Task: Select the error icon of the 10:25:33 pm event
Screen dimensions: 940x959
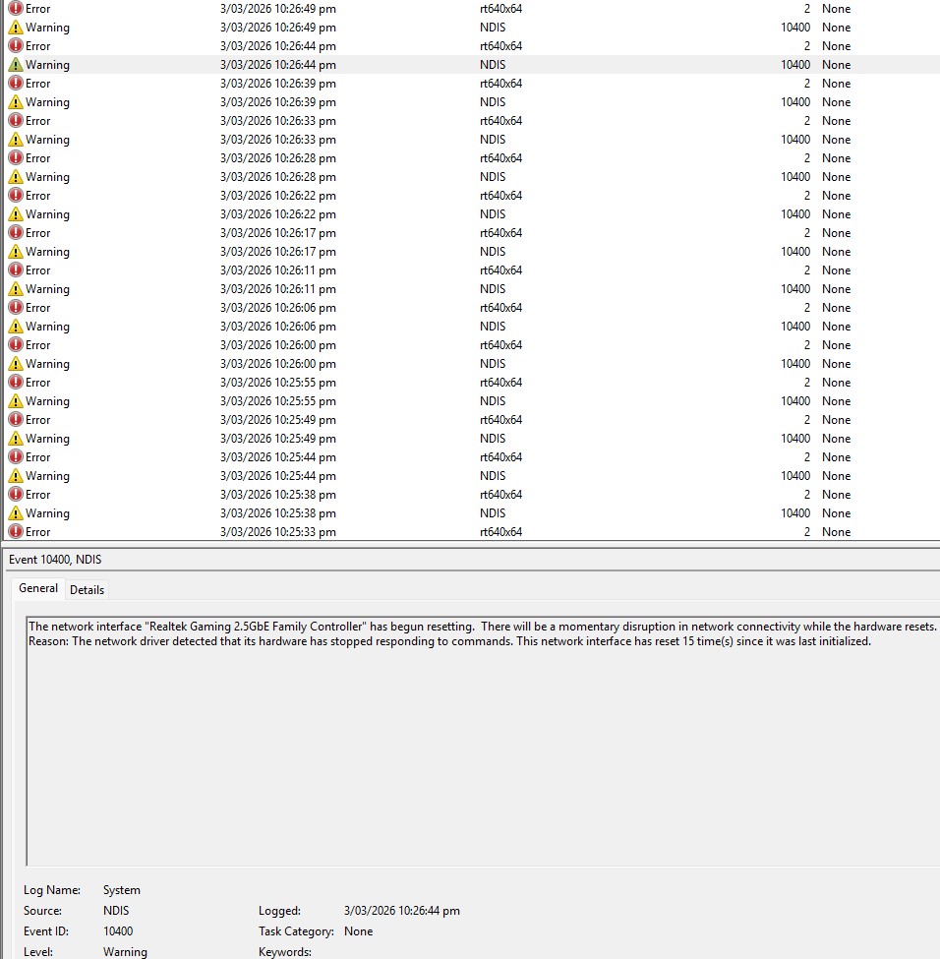Action: [16, 532]
